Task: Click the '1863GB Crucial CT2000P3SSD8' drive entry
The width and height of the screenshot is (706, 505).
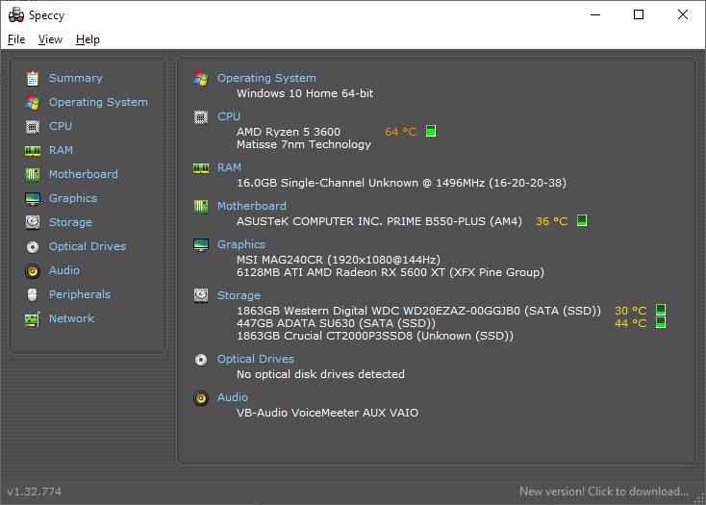Action: tap(375, 336)
